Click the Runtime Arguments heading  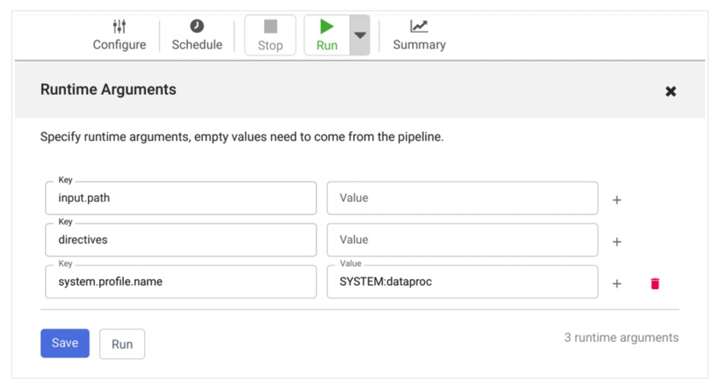pos(109,90)
